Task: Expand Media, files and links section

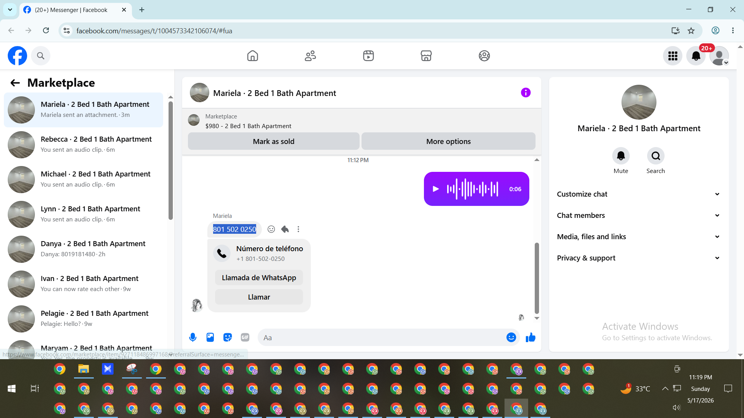Action: [x=639, y=237]
